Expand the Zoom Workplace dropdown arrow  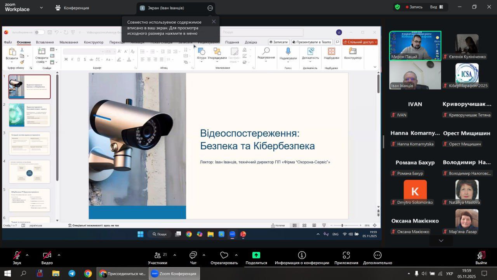(x=42, y=7)
